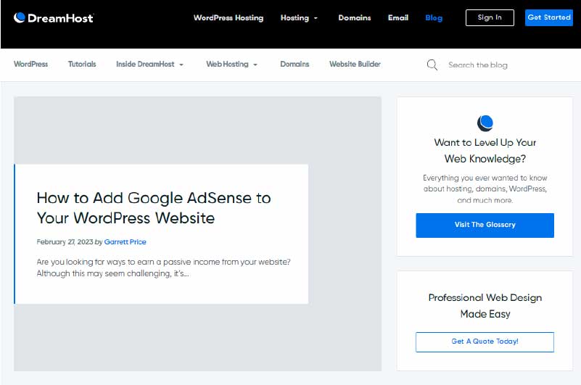The image size is (581, 385).
Task: Focus the Search the blog field
Action: 477,65
